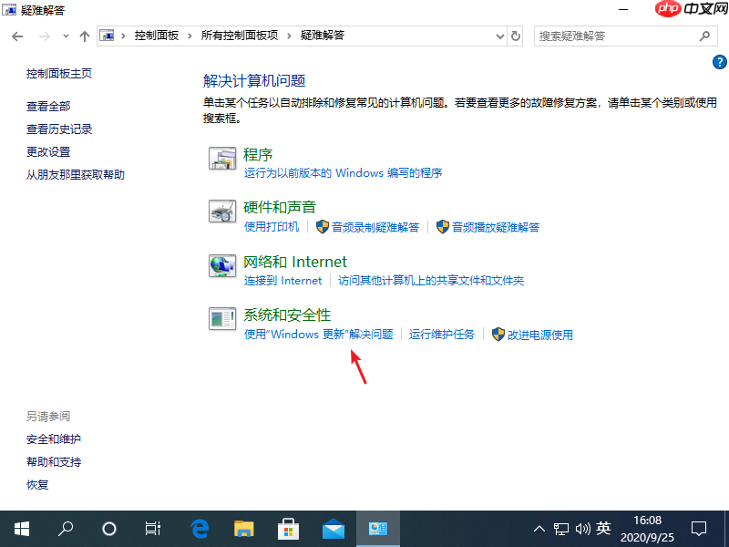Click 运行维护任务 link
Screen dimensions: 729x547
[x=442, y=334]
